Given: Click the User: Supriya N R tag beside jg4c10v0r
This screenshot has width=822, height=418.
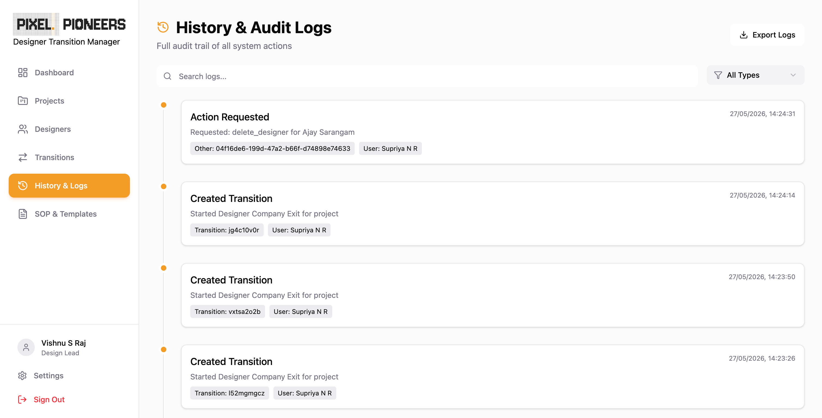Looking at the screenshot, I should coord(299,230).
